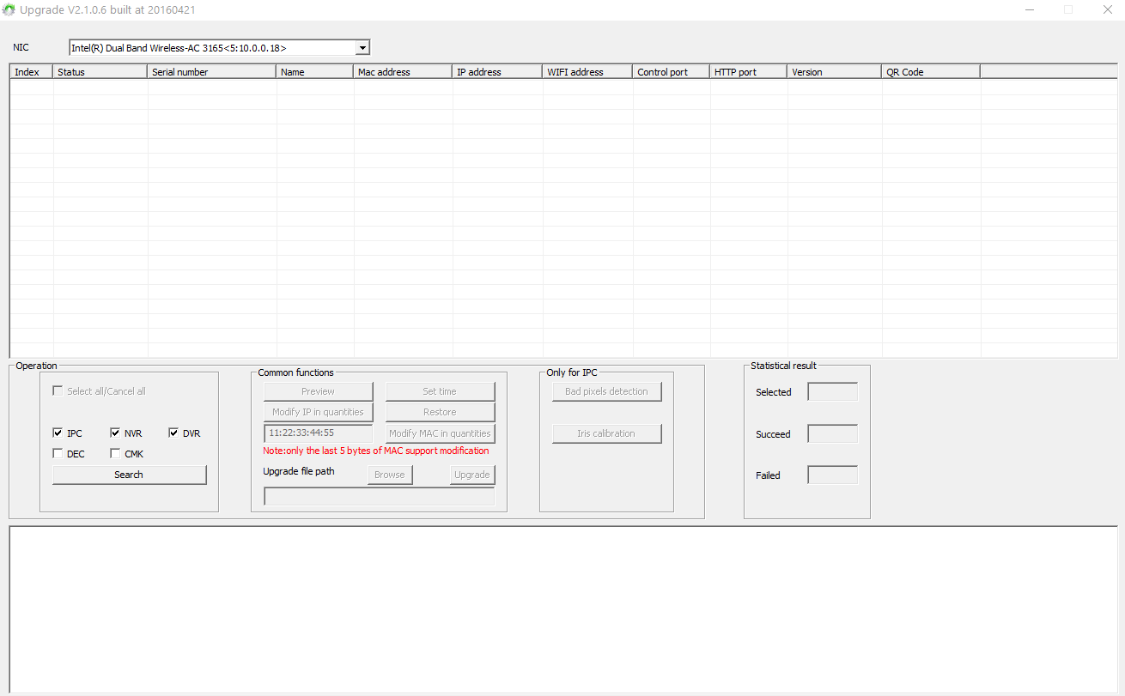1125x696 pixels.
Task: Click the MAC address input field
Action: (x=318, y=433)
